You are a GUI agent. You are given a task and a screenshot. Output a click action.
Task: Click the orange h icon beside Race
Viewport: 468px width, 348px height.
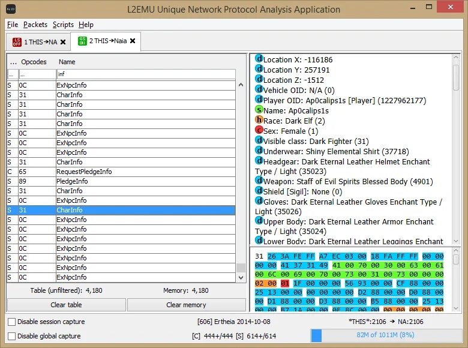(259, 120)
